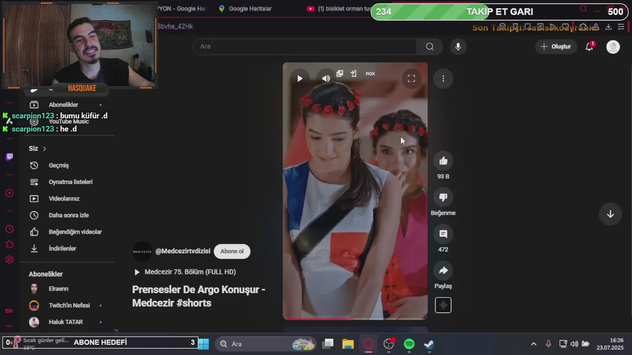The image size is (632, 355).
Task: Open Oynatma listeleri
Action: click(x=70, y=182)
